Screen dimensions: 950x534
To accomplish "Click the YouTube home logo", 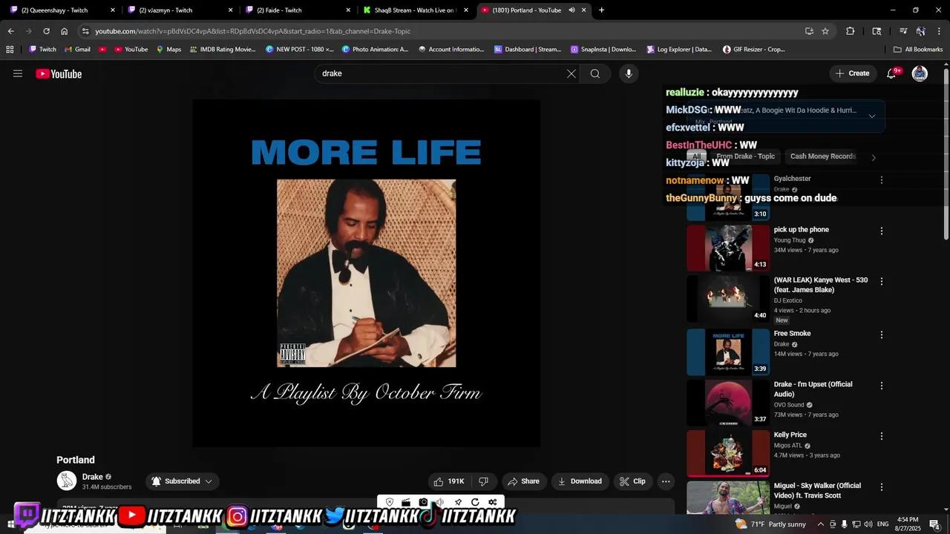I will tap(58, 73).
